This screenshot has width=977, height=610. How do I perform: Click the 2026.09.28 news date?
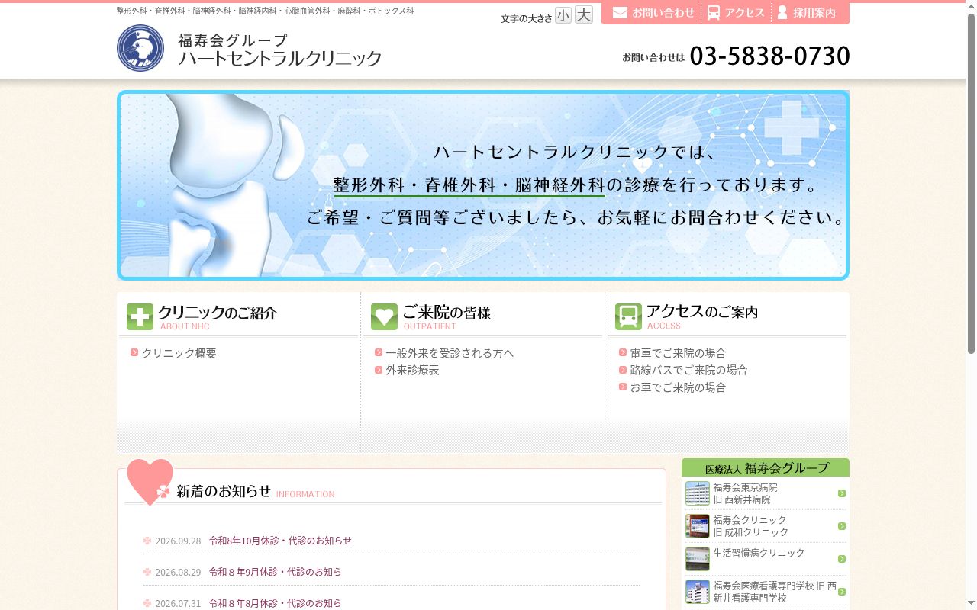(x=178, y=541)
